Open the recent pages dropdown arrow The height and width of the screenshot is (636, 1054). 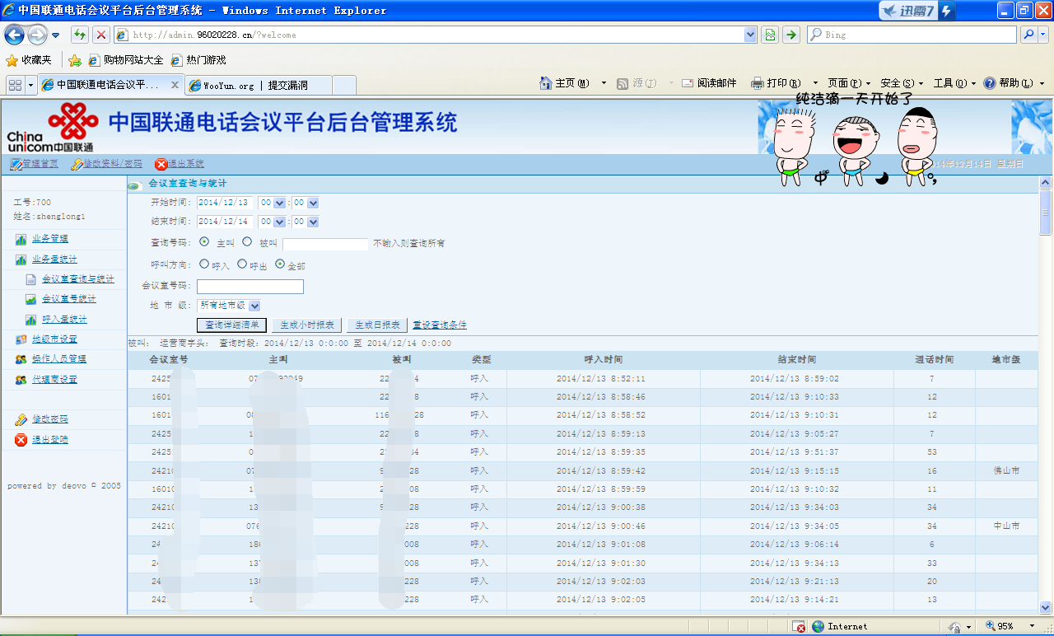click(x=56, y=35)
